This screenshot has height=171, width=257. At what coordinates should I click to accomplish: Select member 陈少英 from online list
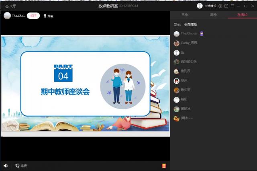click(x=186, y=90)
